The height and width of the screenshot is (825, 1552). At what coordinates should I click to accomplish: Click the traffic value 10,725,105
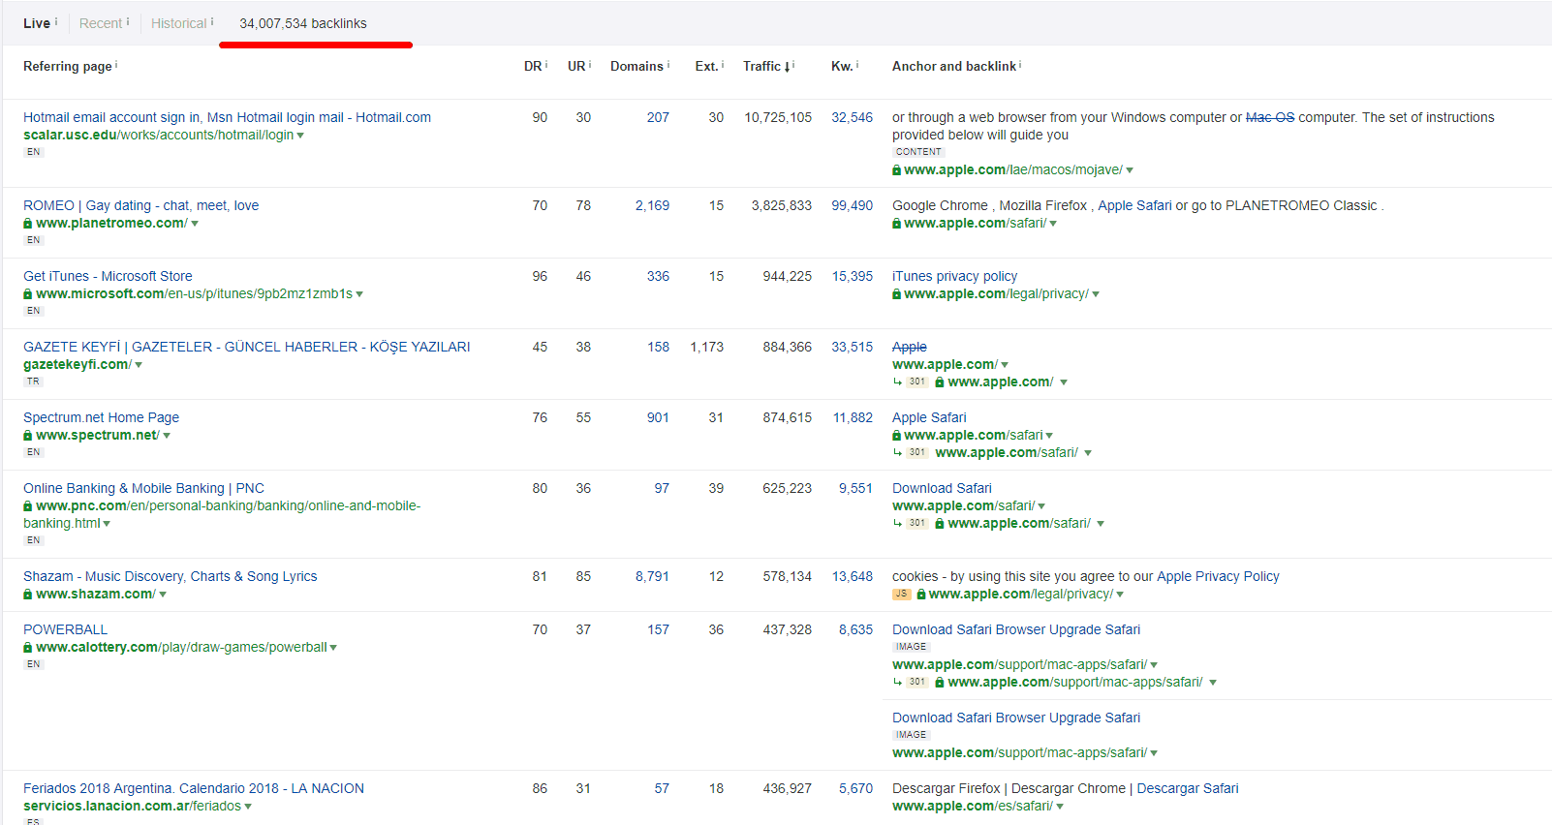point(778,117)
